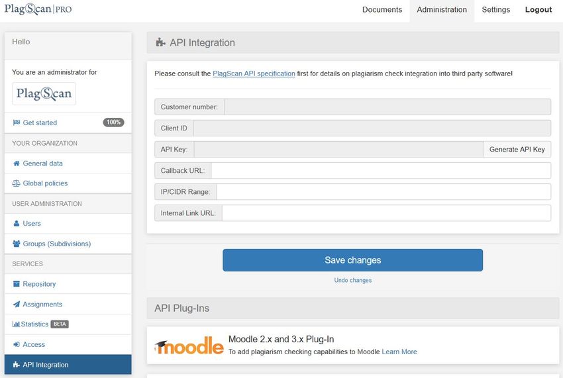This screenshot has width=563, height=378.
Task: Click the PlagScan PRO logo
Action: pyautogui.click(x=38, y=9)
